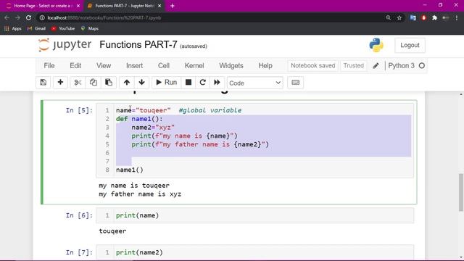Go forward in browser history
The height and width of the screenshot is (261, 464).
point(17,17)
